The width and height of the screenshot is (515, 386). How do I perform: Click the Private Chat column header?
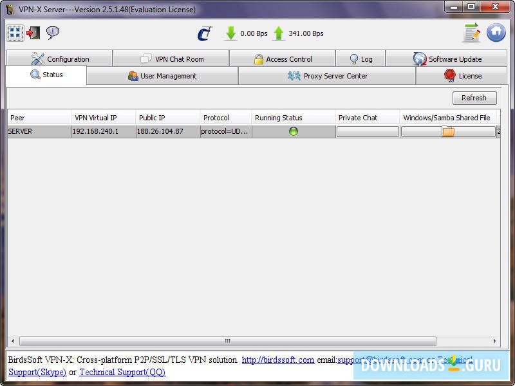click(368, 118)
